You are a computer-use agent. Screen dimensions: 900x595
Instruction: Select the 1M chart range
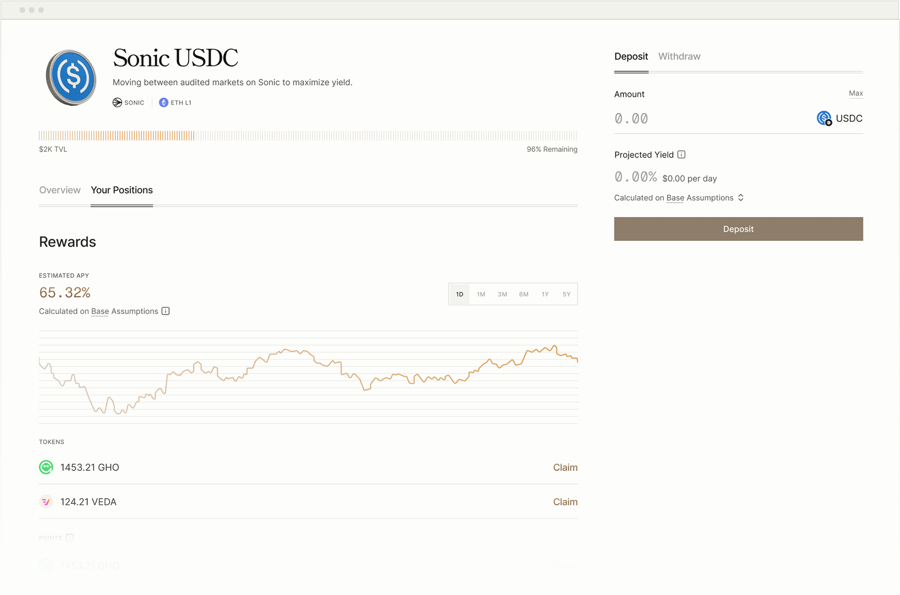click(481, 294)
